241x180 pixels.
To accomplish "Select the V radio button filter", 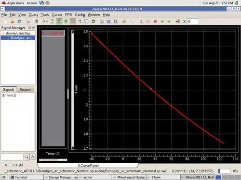I will click(x=2, y=165).
